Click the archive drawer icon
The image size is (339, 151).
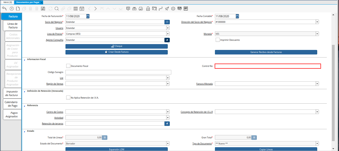click(134, 9)
